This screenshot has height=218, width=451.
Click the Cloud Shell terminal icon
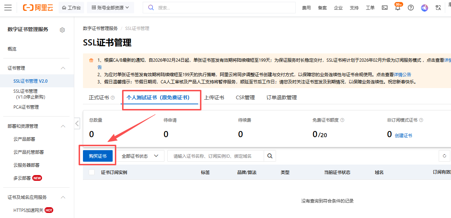tap(385, 8)
